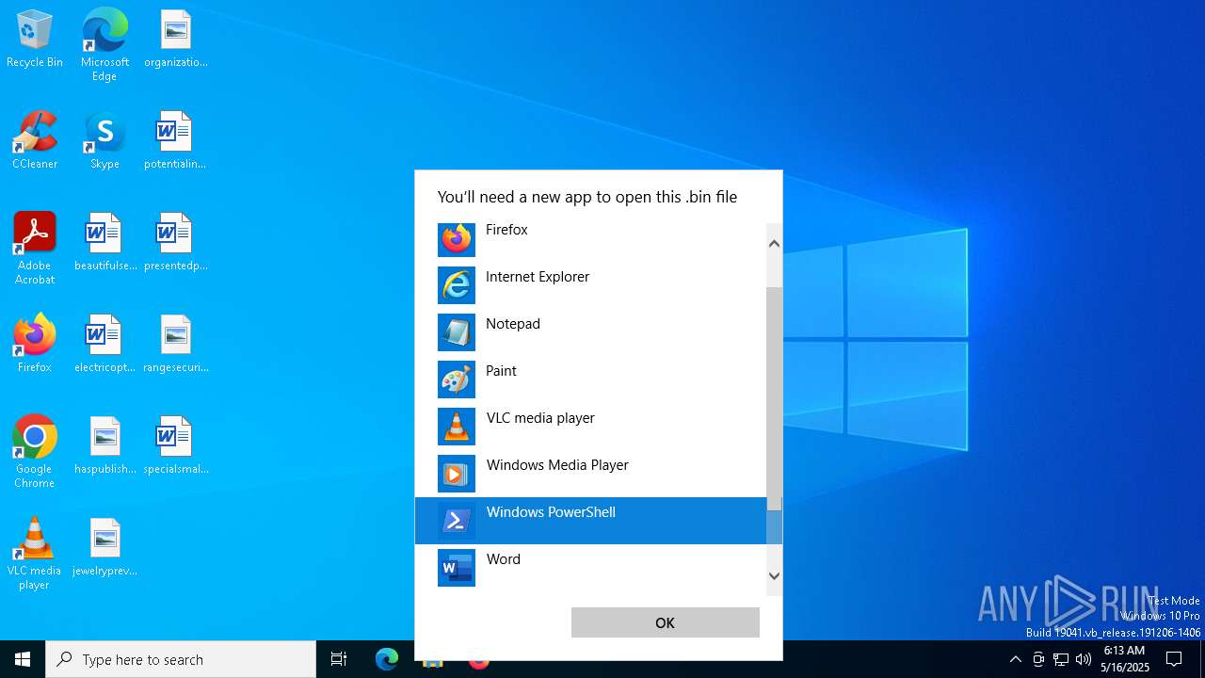This screenshot has width=1205, height=678.
Task: Click the Notepad label in the list
Action: [x=513, y=324]
